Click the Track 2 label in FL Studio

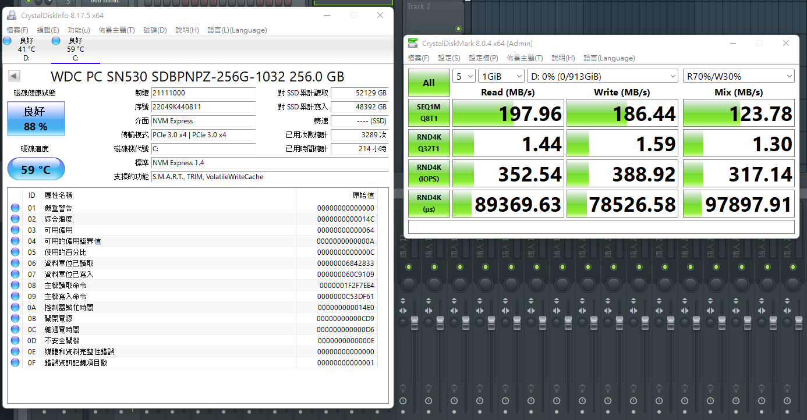(x=419, y=6)
